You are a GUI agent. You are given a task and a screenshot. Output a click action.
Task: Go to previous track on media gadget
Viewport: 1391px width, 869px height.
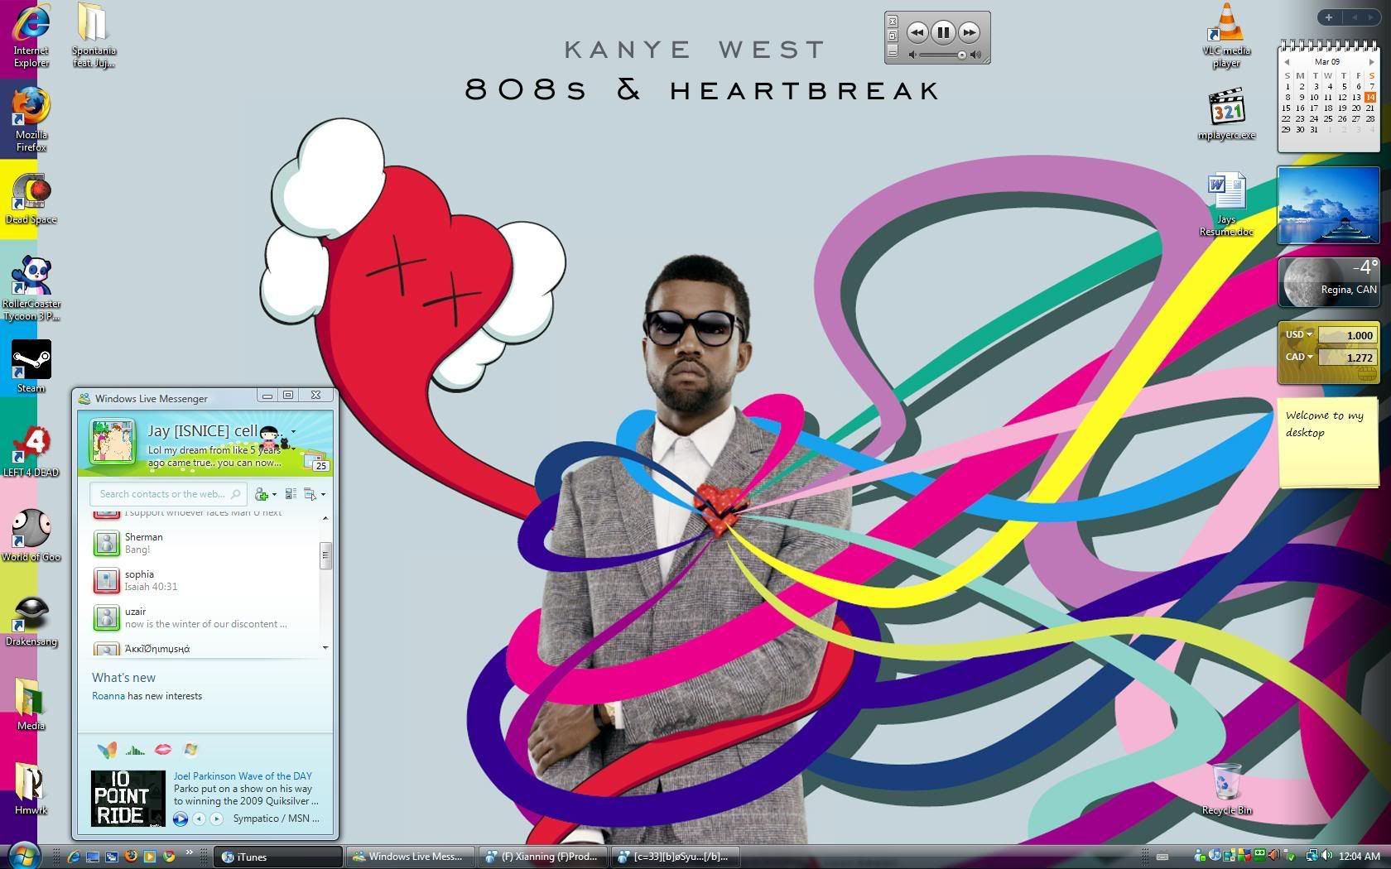pyautogui.click(x=917, y=32)
